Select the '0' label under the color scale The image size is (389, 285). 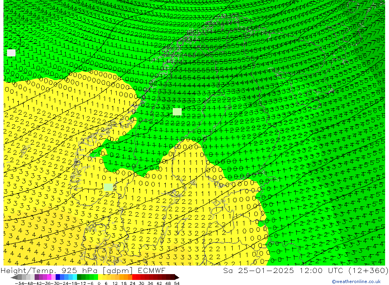99,283
